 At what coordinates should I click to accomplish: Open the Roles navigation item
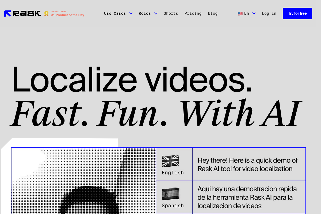[144, 13]
